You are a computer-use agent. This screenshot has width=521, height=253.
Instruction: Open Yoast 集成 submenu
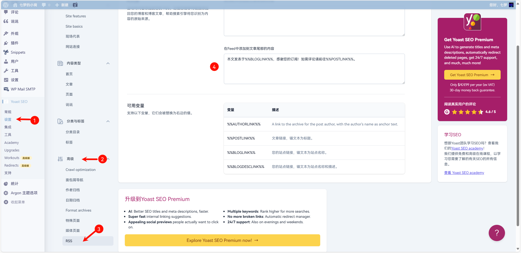click(8, 127)
